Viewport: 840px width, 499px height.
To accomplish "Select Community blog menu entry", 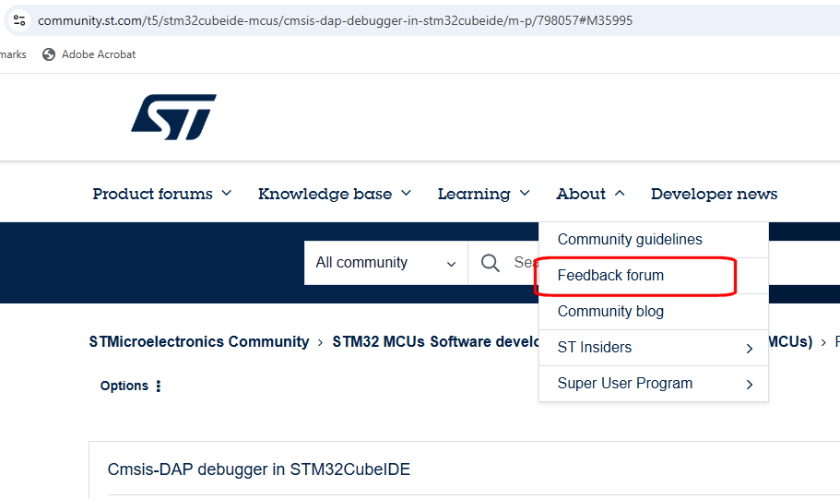I will [654, 312].
